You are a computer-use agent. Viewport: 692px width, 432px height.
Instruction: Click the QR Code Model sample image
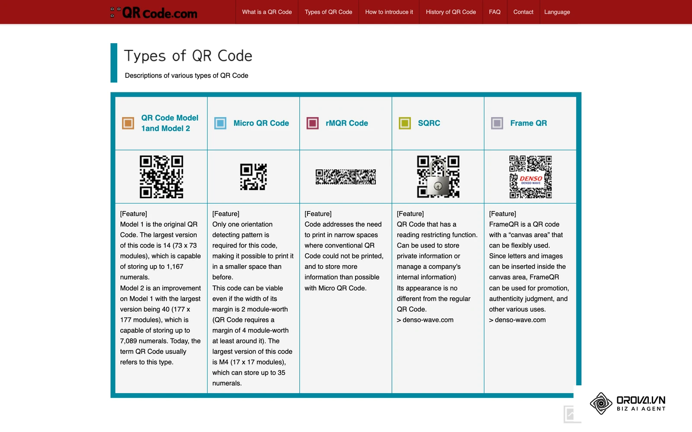161,177
